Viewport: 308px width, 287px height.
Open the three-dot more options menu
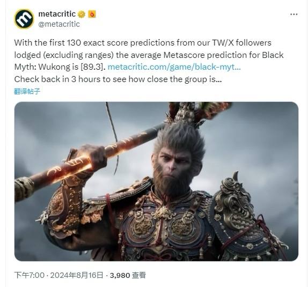294,14
